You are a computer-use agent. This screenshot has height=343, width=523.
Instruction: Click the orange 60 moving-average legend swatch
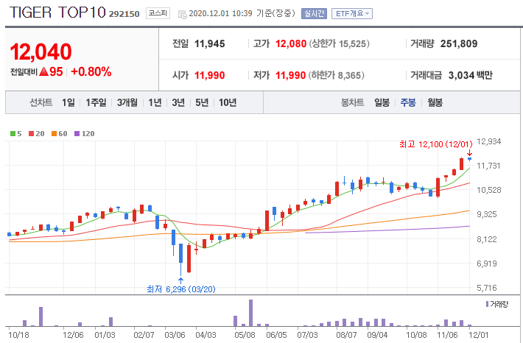pyautogui.click(x=54, y=134)
